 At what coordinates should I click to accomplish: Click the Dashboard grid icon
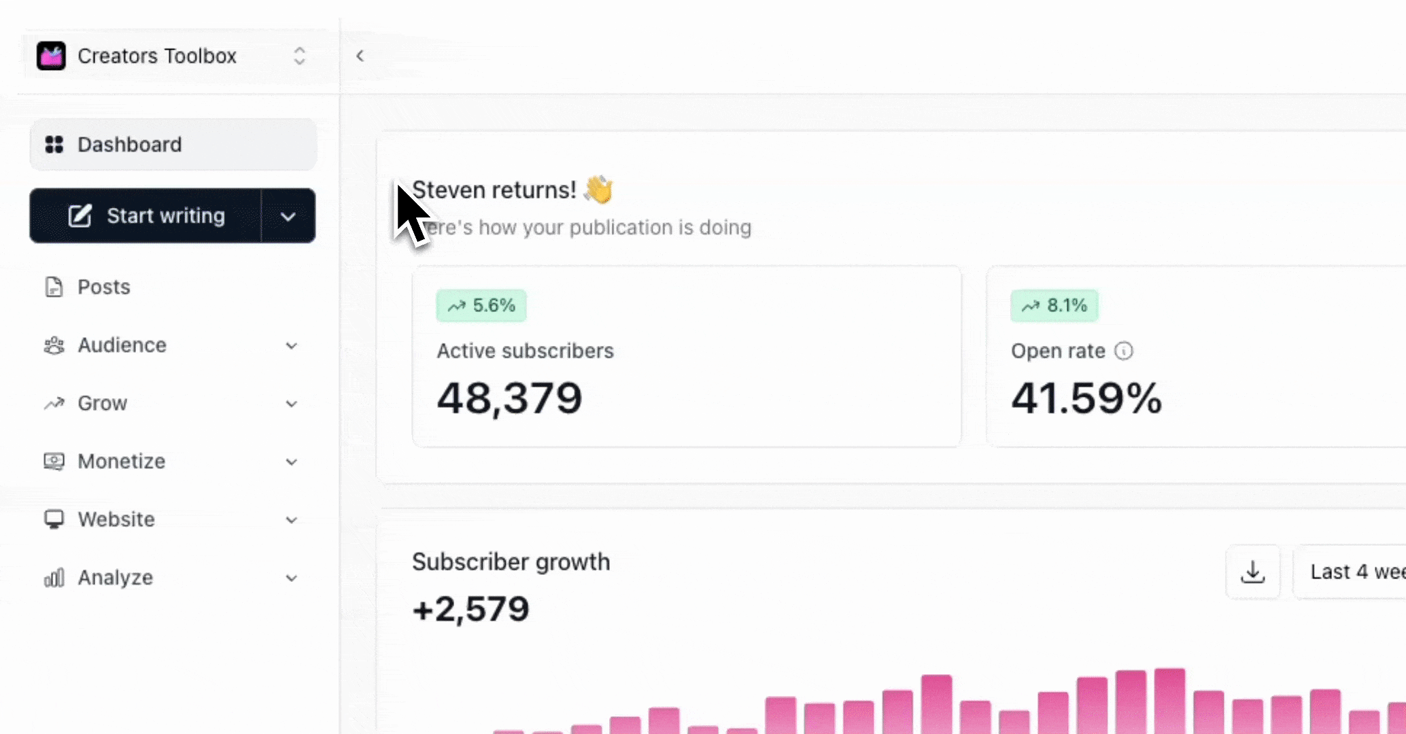tap(54, 145)
